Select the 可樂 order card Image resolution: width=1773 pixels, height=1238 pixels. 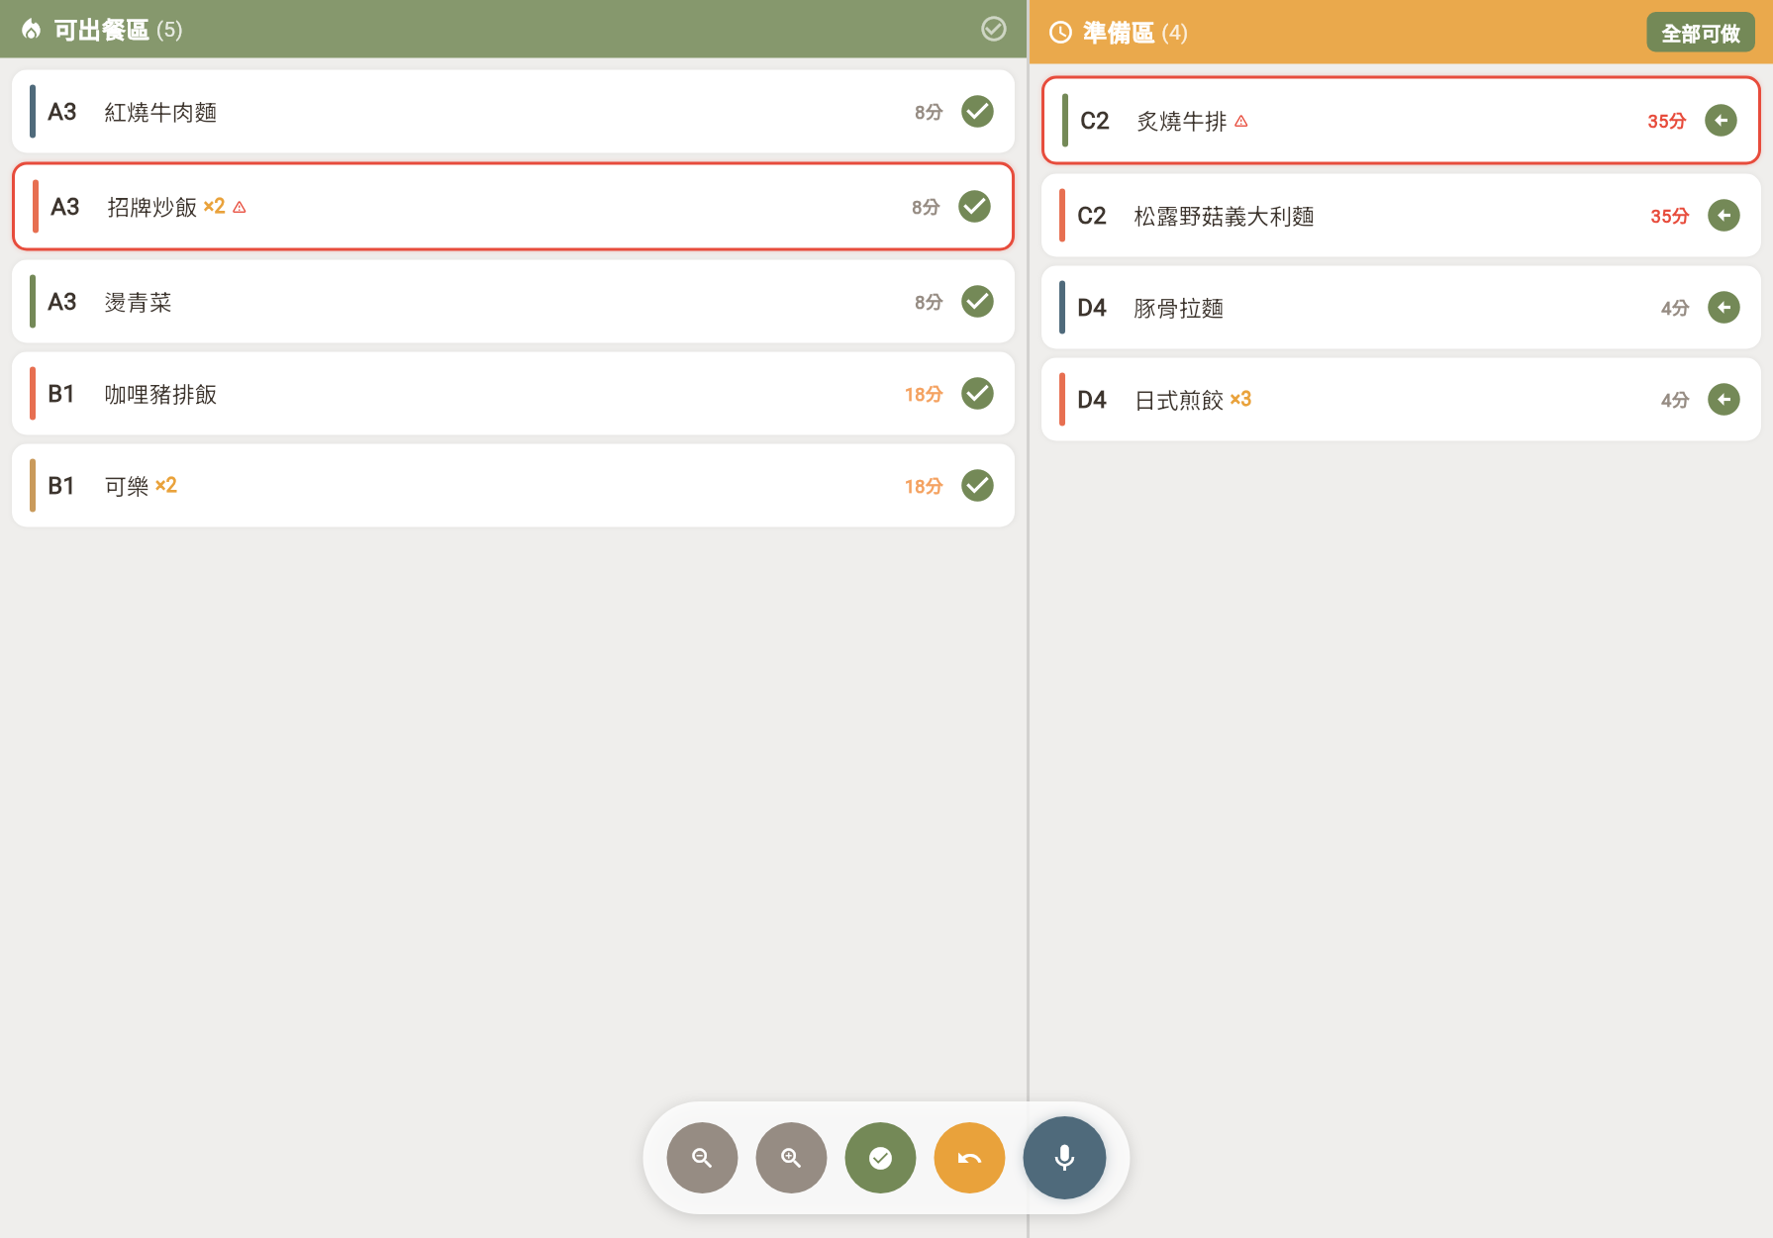point(513,486)
